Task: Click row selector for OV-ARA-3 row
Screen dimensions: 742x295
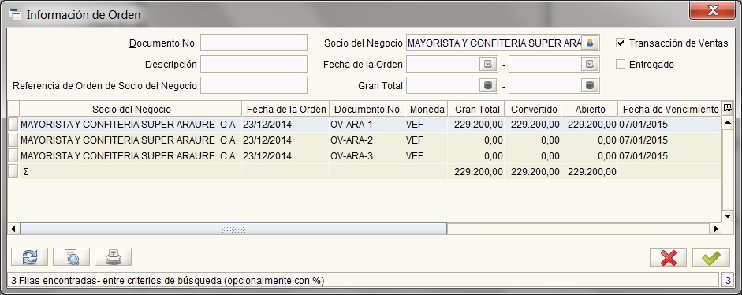Action: pos(13,156)
